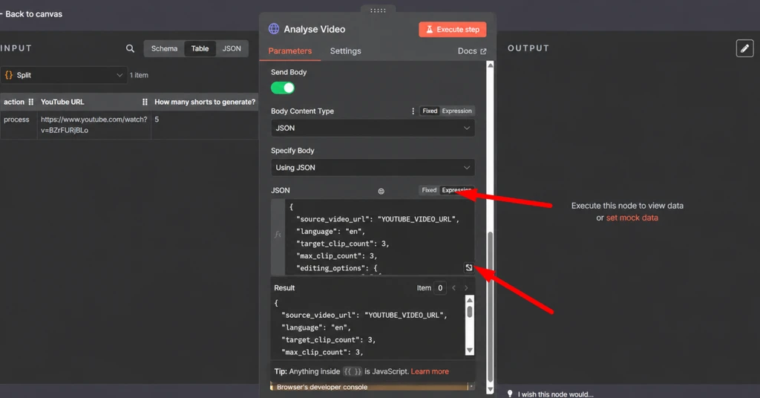Set Body Content Type to Fixed

pos(430,111)
